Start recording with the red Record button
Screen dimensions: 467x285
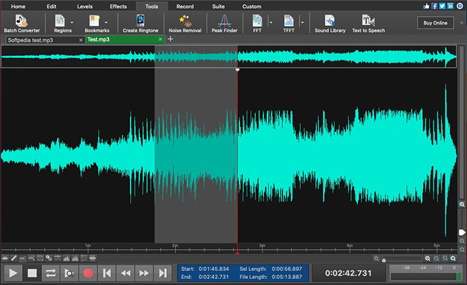88,273
